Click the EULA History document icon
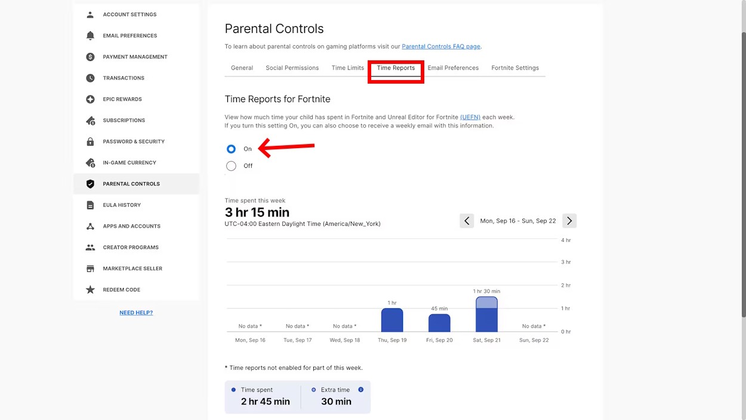Screen dimensions: 746x420 pos(90,205)
